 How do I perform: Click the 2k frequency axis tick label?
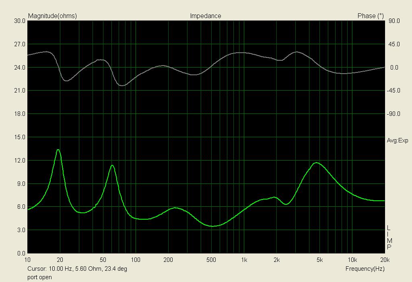coord(277,260)
